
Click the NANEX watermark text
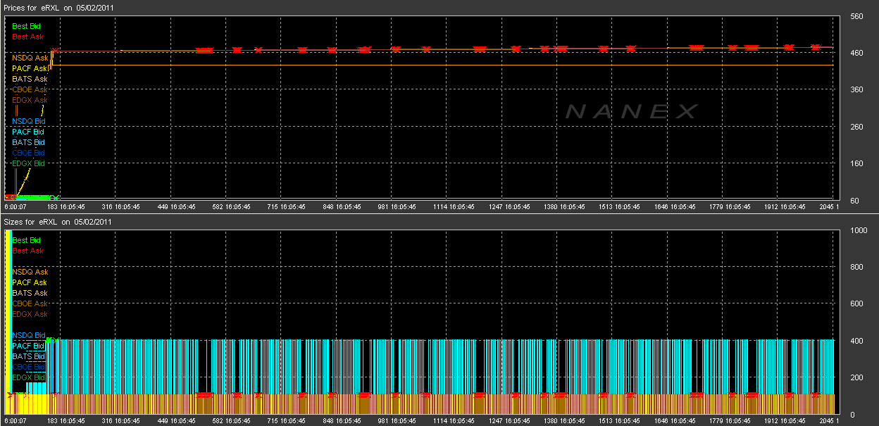pyautogui.click(x=632, y=111)
